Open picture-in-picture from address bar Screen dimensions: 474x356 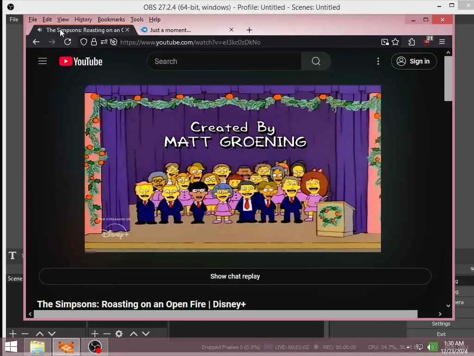point(385,42)
